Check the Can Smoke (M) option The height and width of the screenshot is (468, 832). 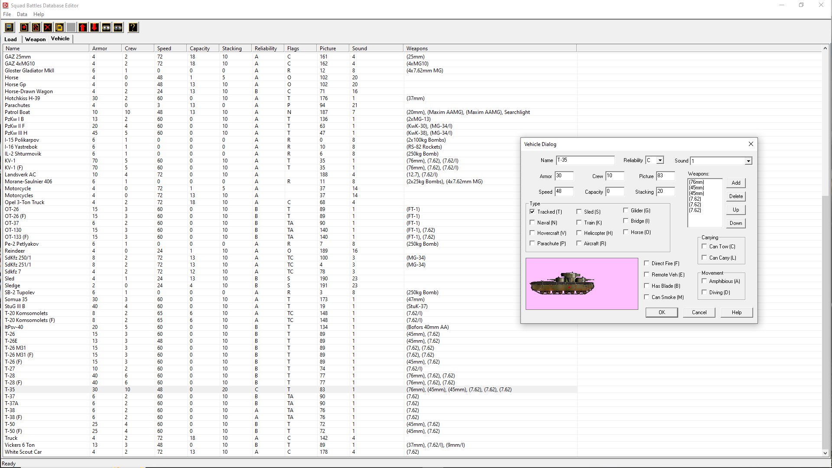647,297
